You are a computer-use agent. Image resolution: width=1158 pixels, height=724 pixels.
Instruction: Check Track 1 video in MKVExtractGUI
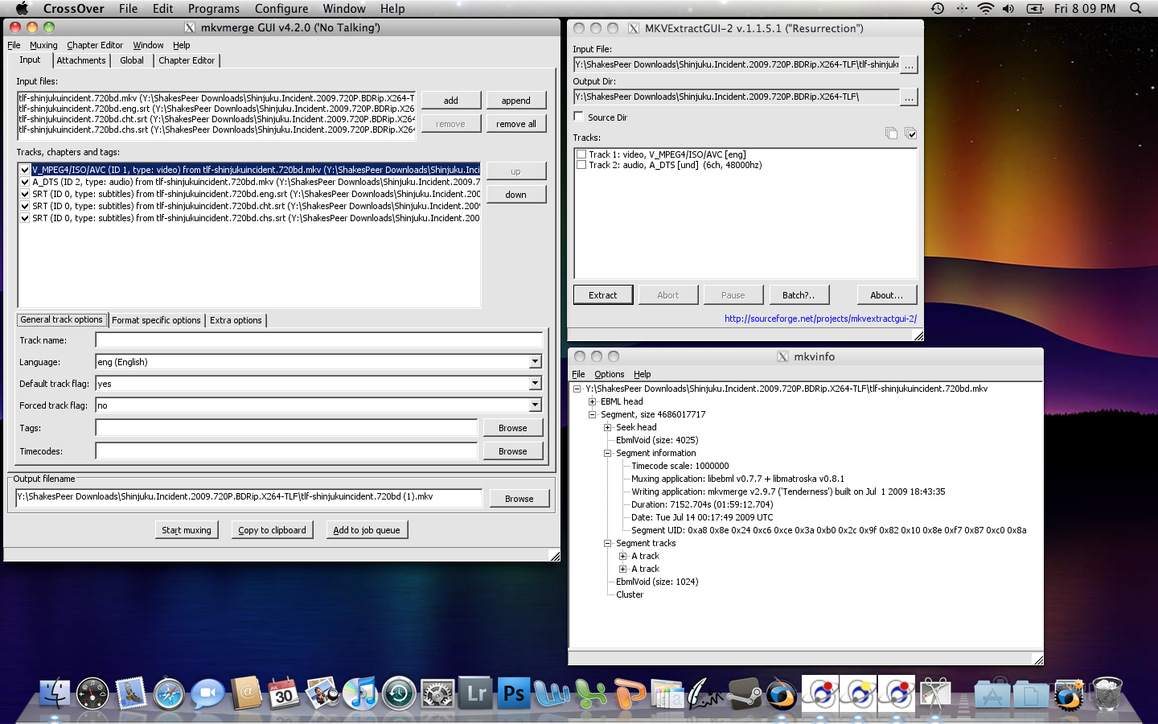(x=581, y=154)
